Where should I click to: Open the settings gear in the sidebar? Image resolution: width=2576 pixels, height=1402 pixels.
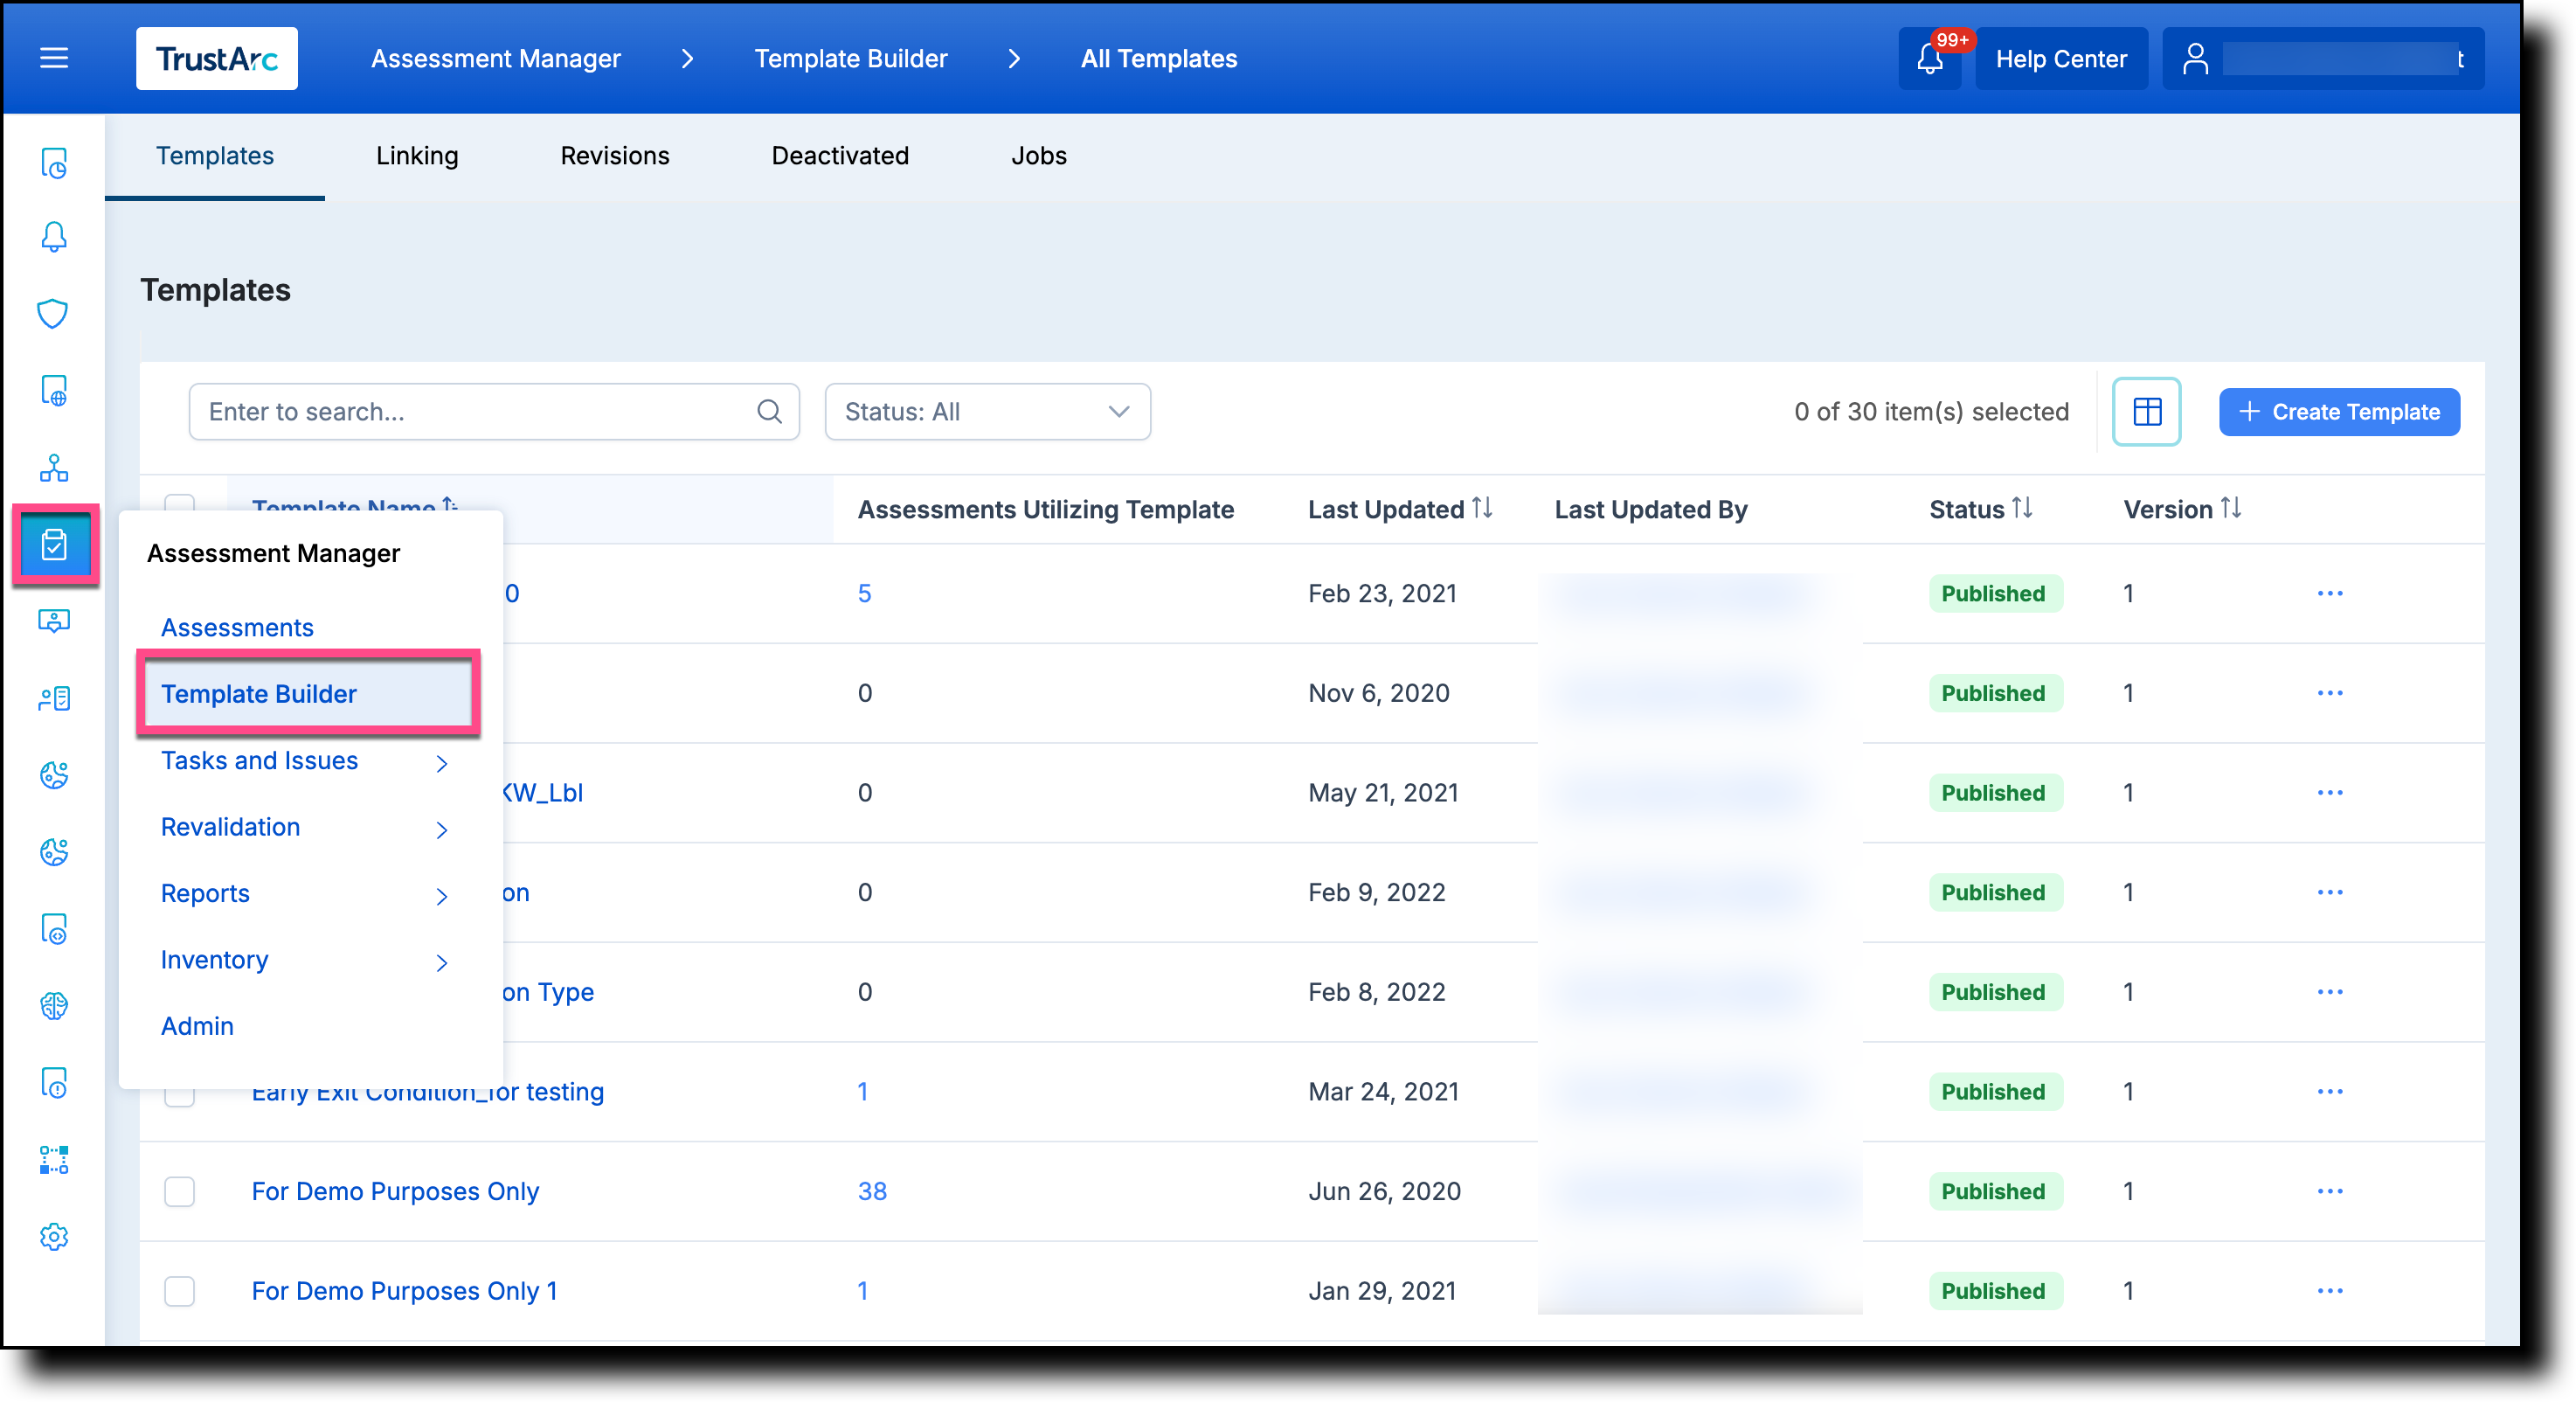click(x=54, y=1237)
